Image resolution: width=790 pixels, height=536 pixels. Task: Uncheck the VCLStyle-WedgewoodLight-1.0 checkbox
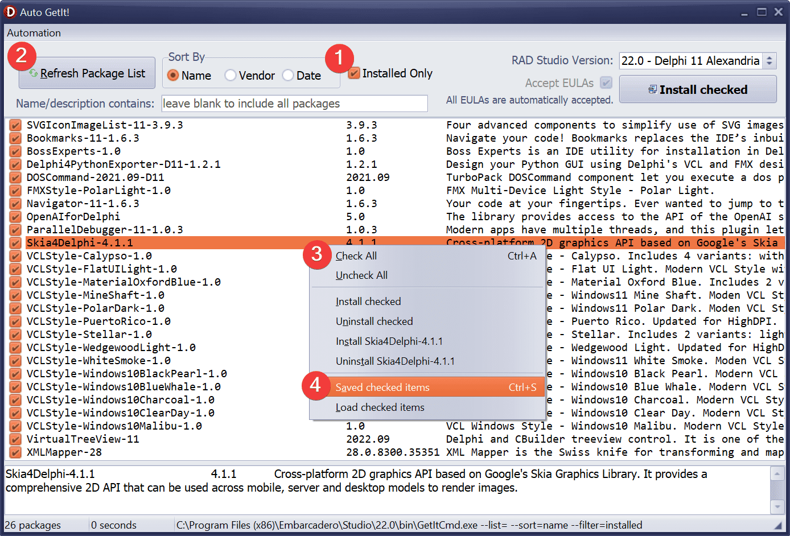pos(15,348)
